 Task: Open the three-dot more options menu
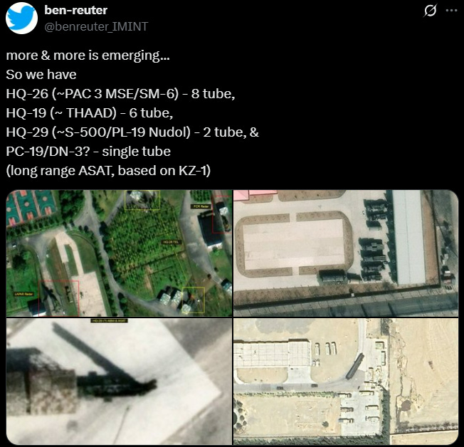(x=451, y=11)
